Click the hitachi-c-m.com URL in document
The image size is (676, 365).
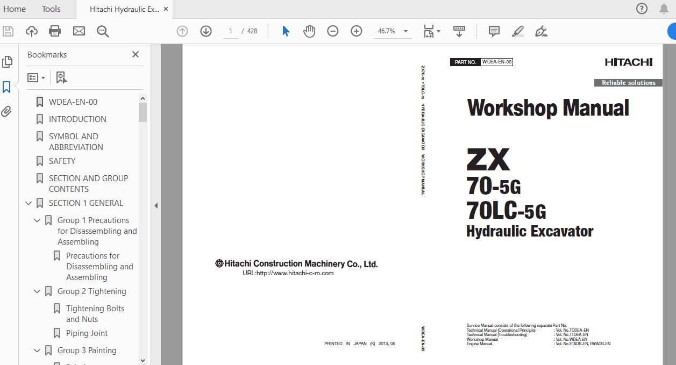click(x=288, y=273)
